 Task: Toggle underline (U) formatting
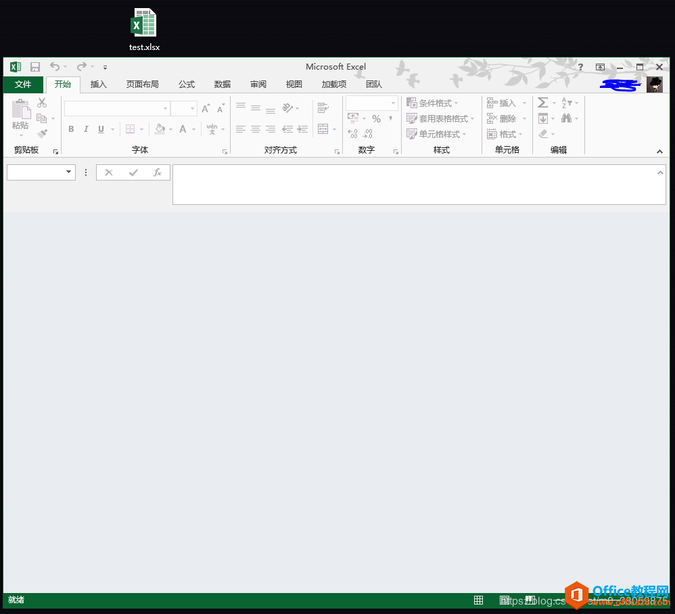click(x=100, y=128)
